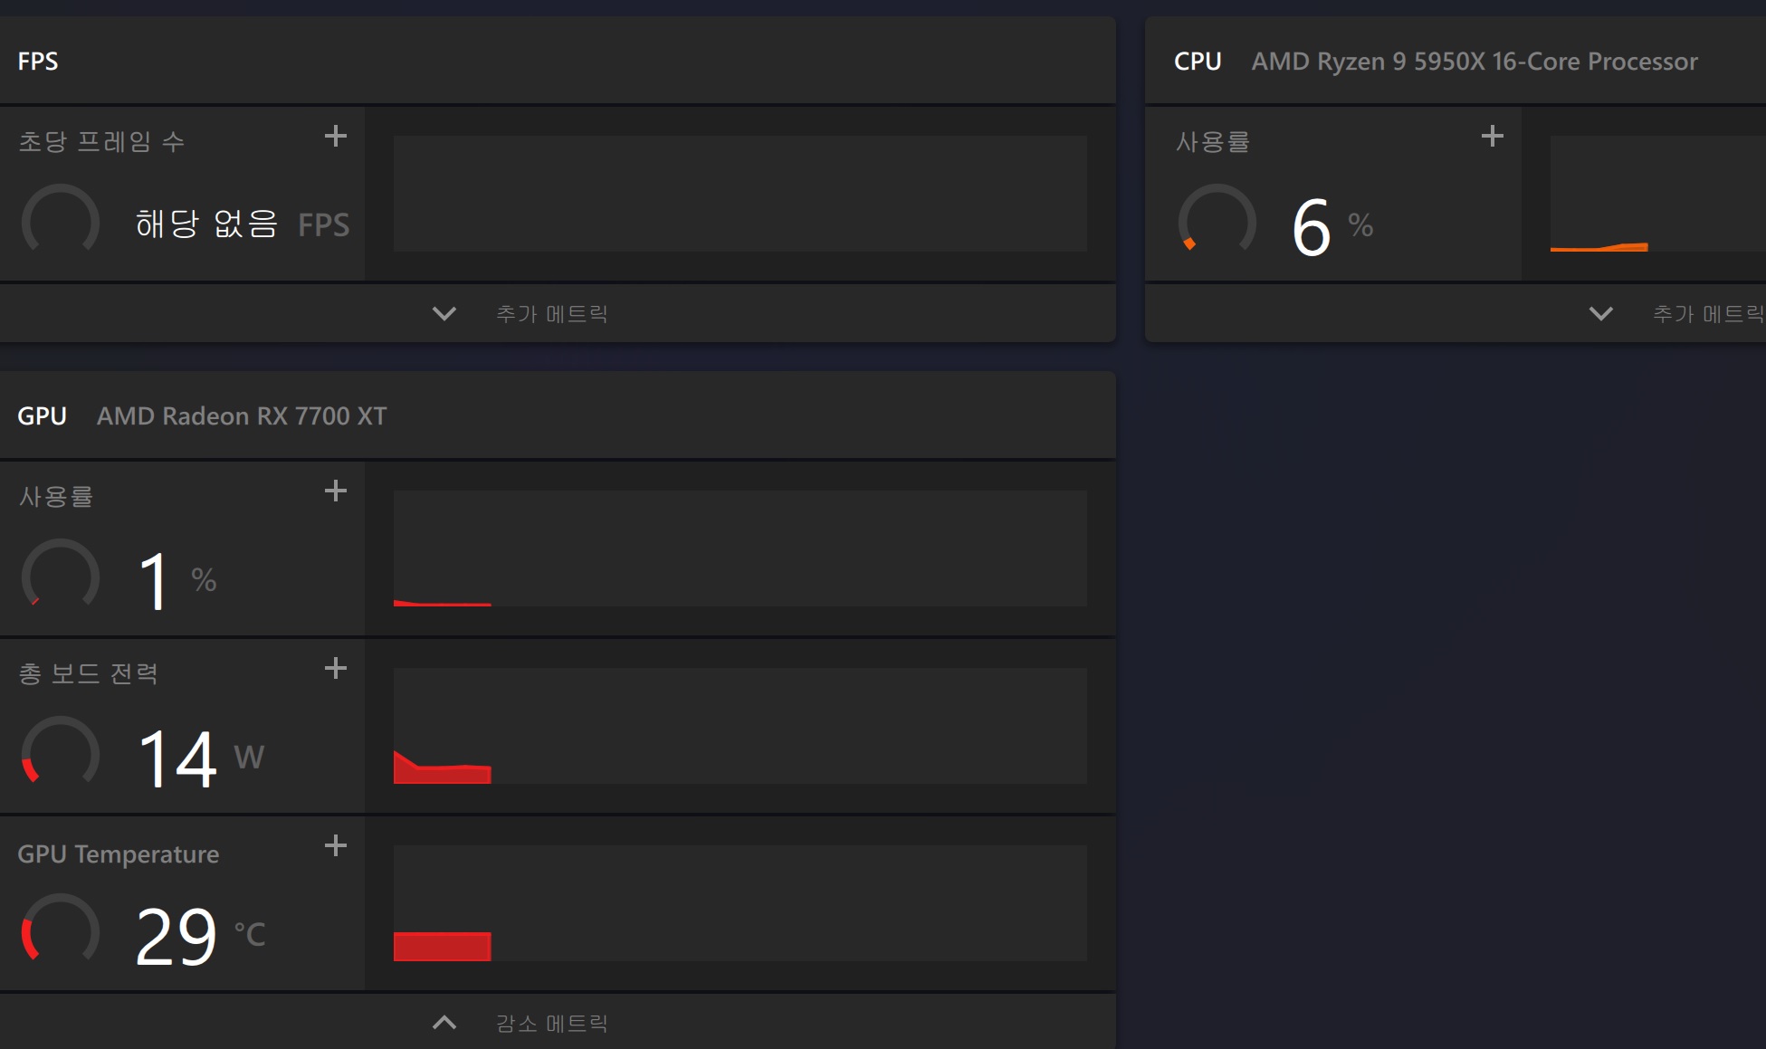Click the plus icon on GPU 사용률 tile

[336, 491]
